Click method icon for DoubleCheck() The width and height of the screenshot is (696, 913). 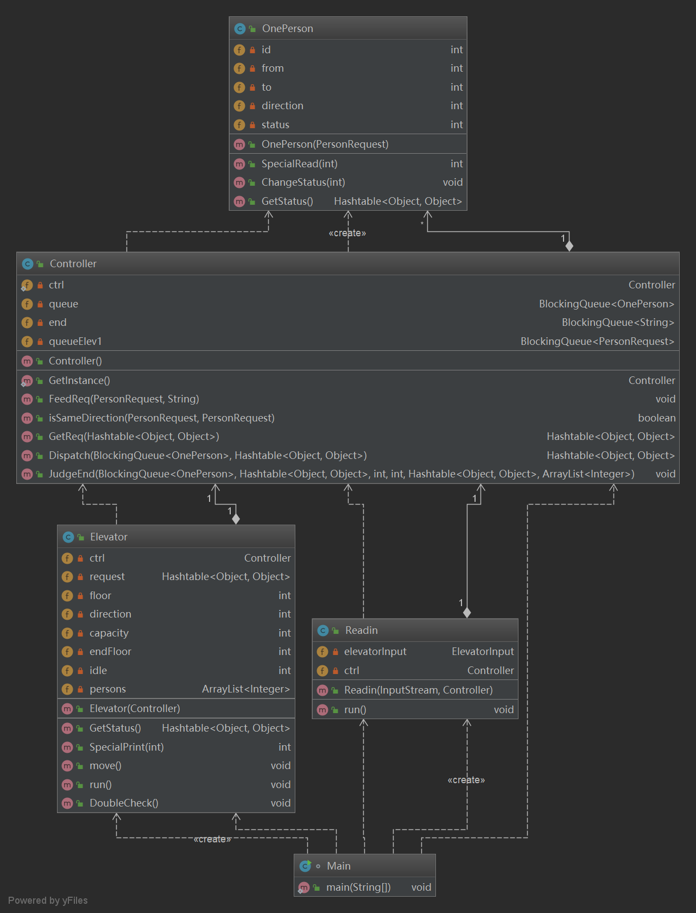[x=67, y=803]
